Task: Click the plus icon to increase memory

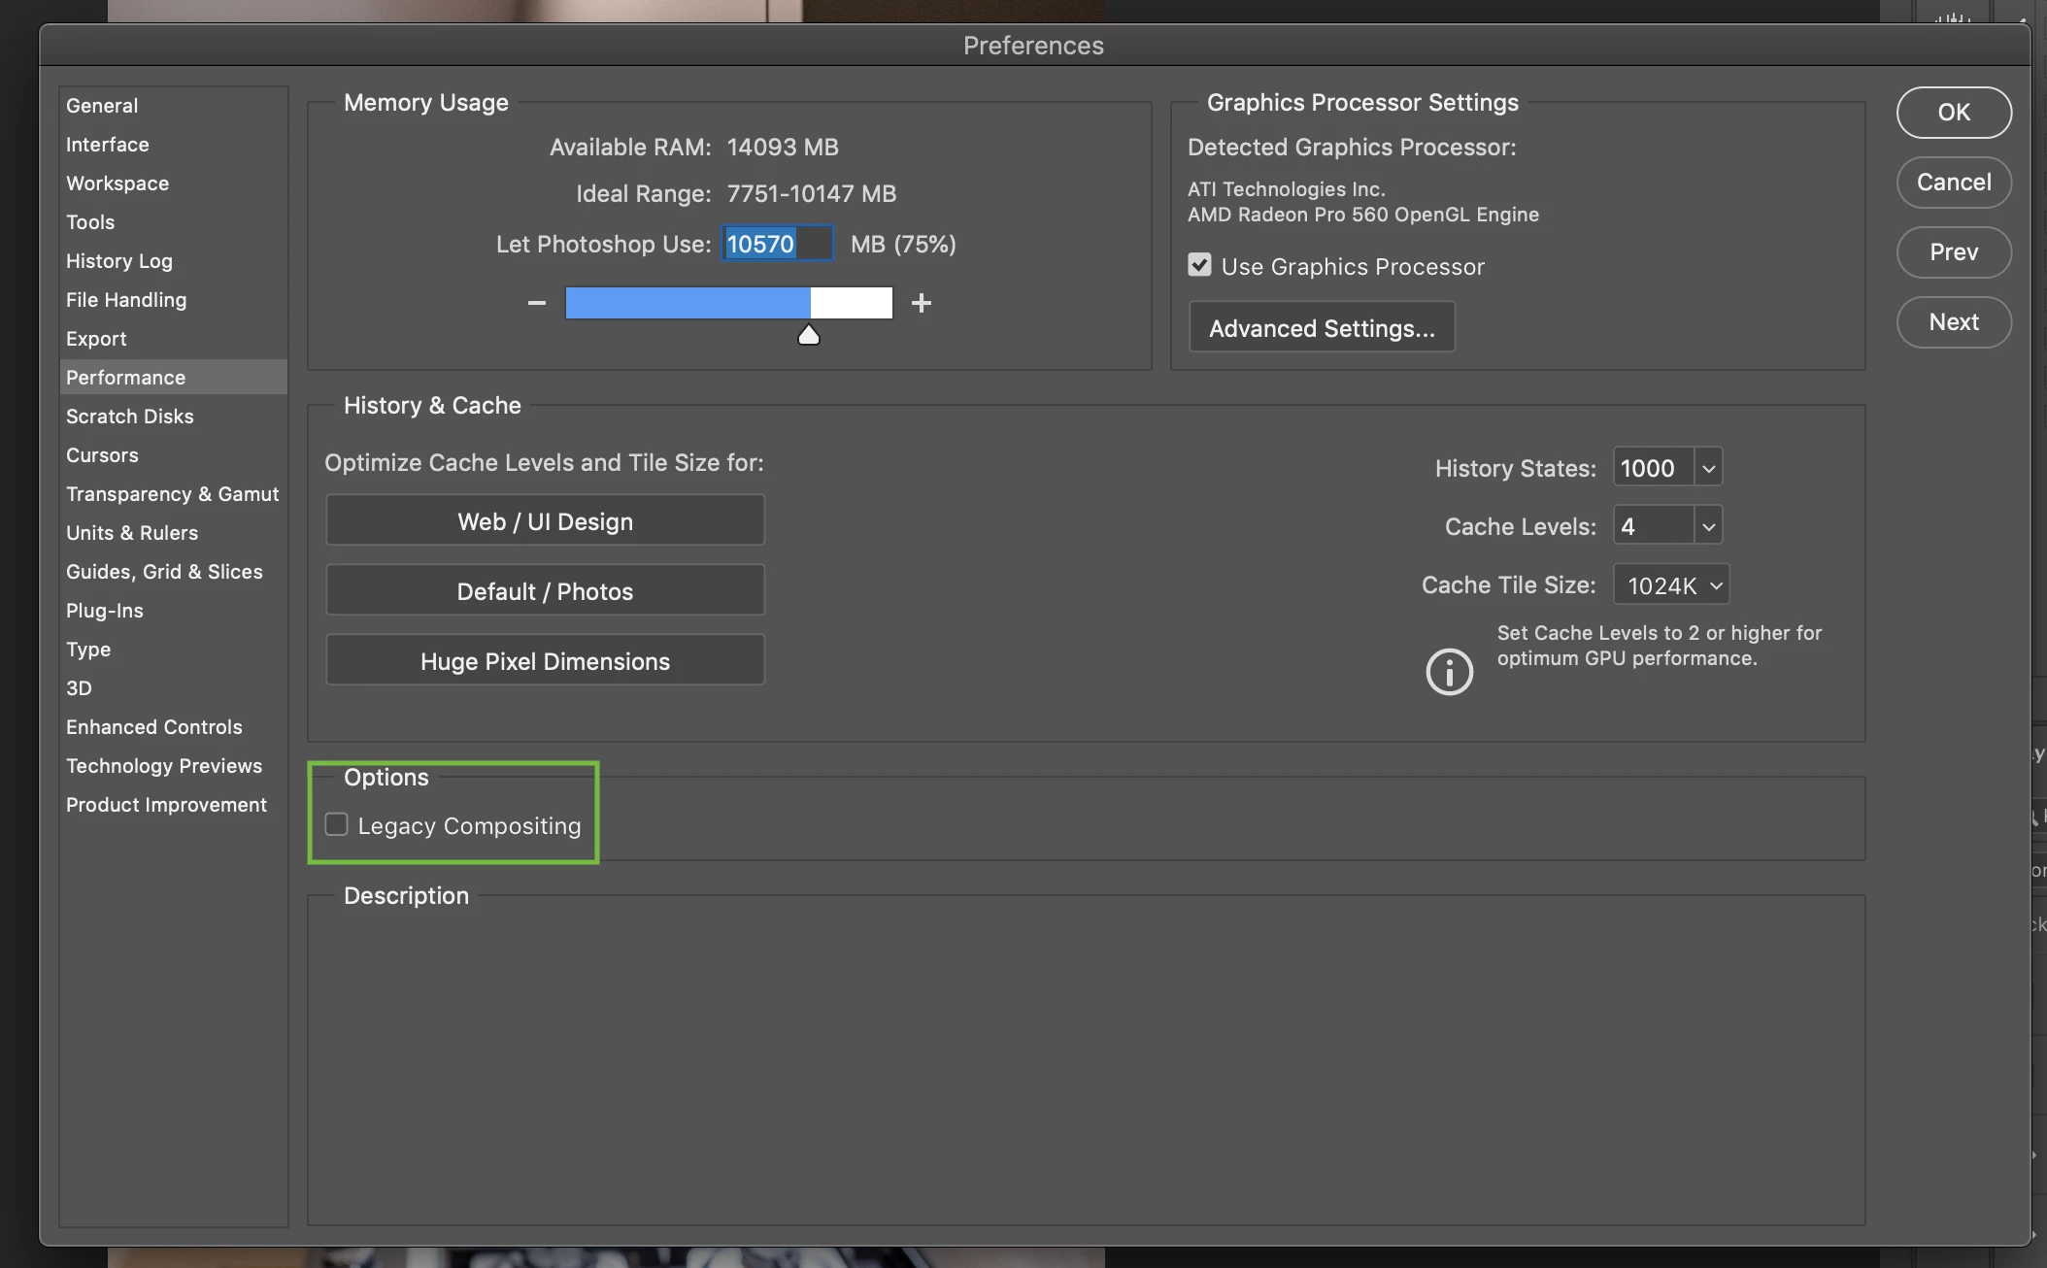Action: [921, 303]
